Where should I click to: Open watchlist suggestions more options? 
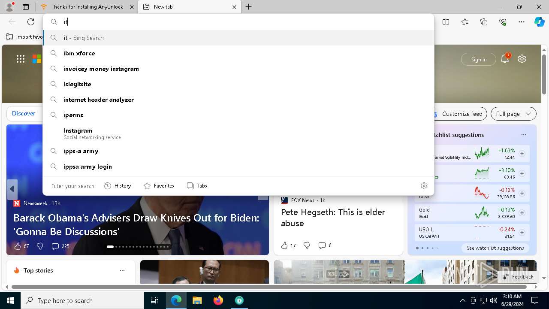pyautogui.click(x=523, y=135)
